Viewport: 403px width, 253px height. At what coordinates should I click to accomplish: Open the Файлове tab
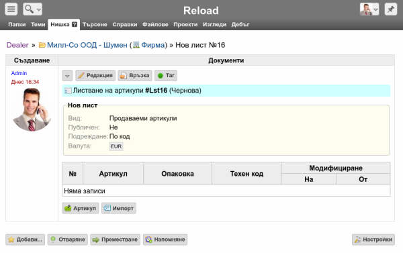click(x=155, y=24)
